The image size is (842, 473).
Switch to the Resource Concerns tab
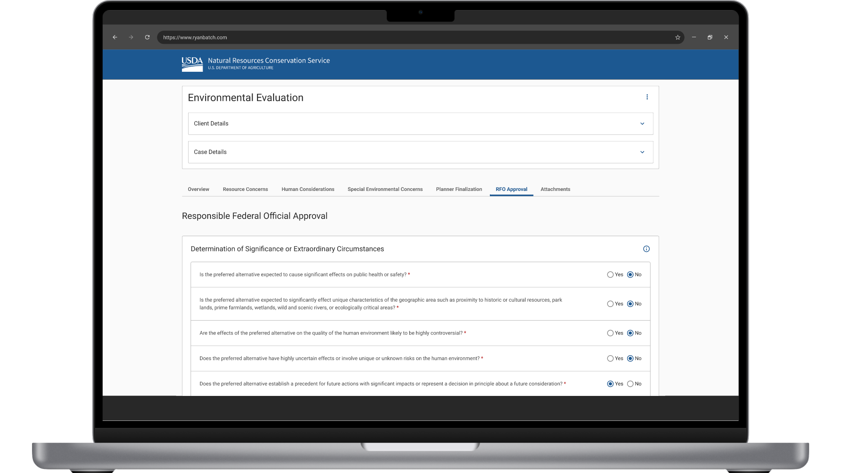pyautogui.click(x=245, y=189)
